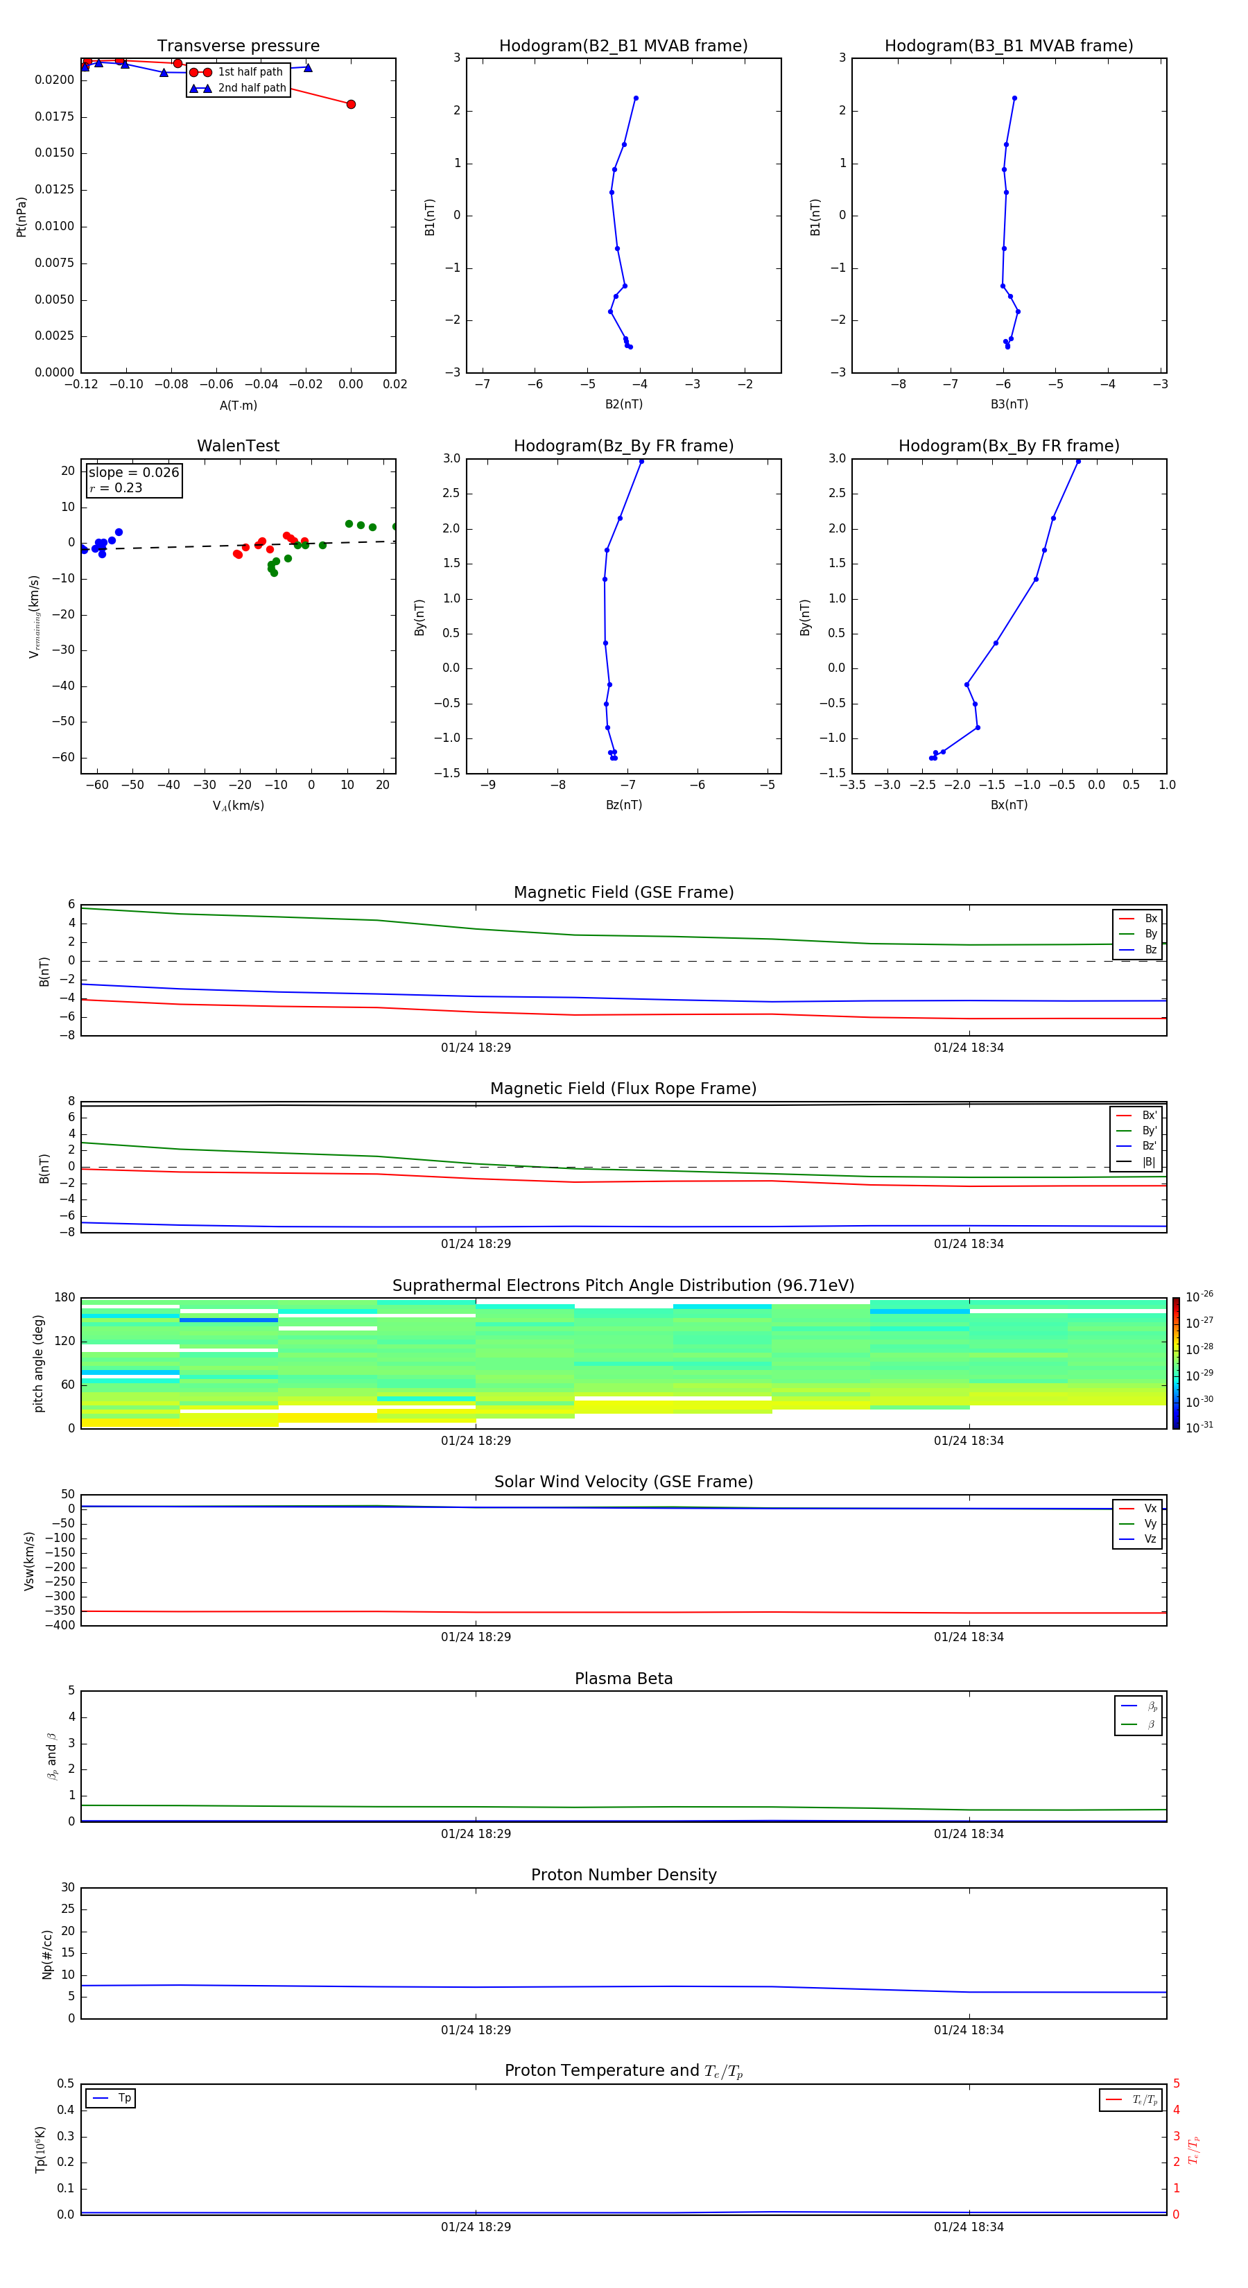Click the Te/Tp legend entry

pos(1131,2099)
